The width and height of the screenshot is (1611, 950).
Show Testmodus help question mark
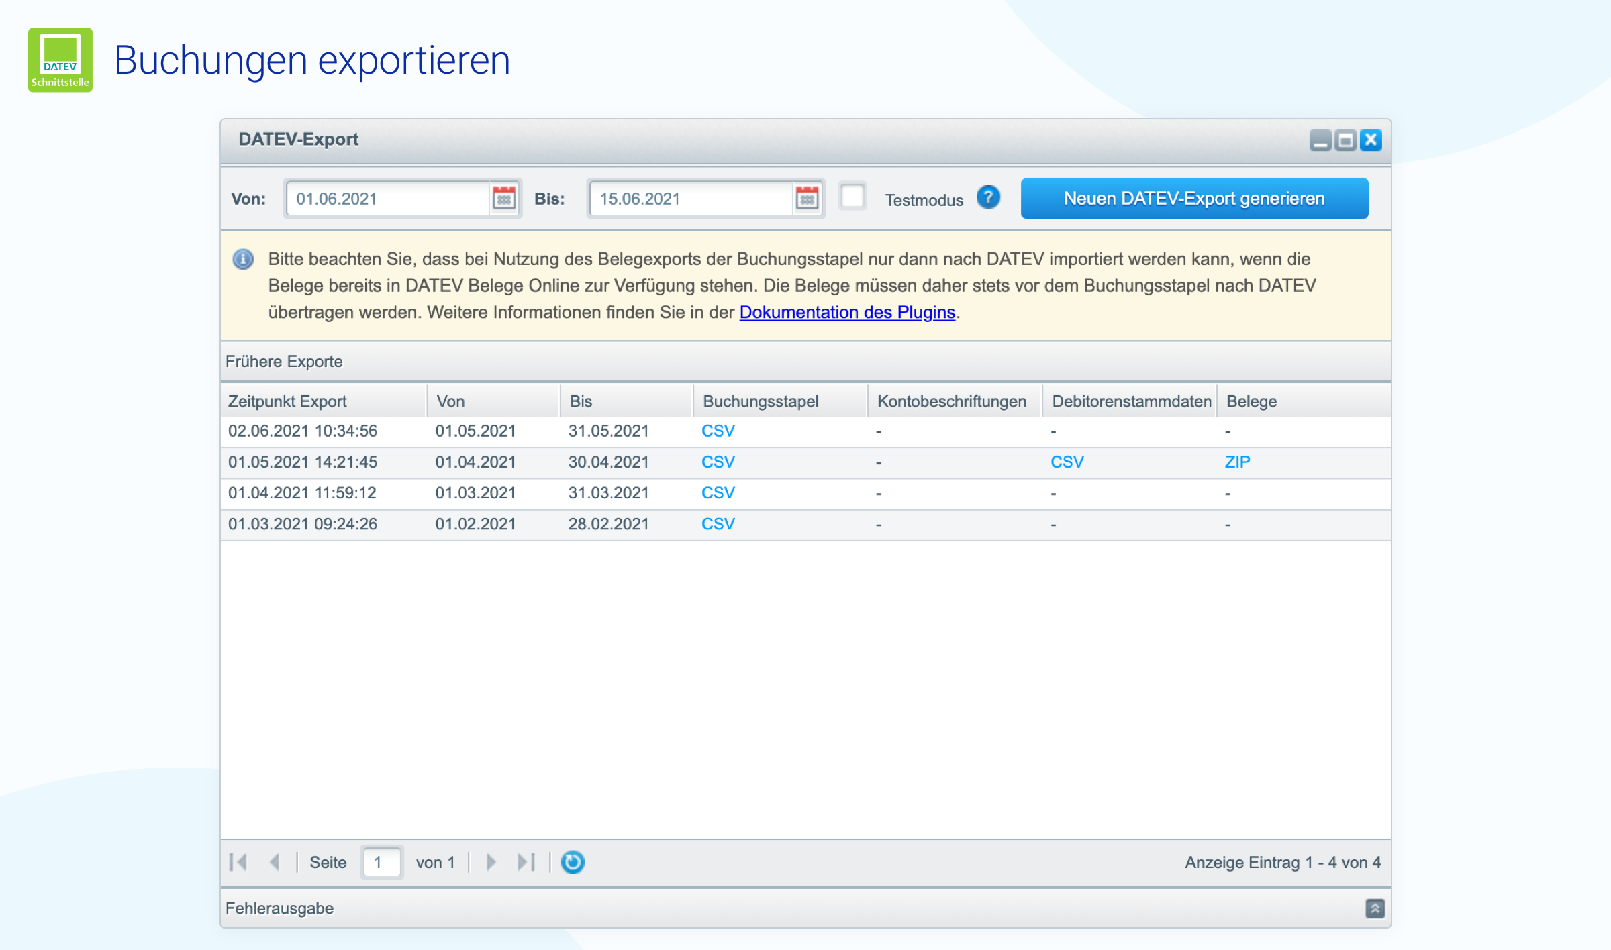pyautogui.click(x=988, y=197)
